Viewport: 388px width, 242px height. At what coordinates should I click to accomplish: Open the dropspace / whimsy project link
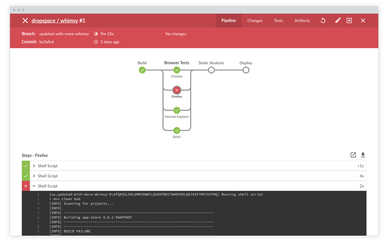(55, 21)
